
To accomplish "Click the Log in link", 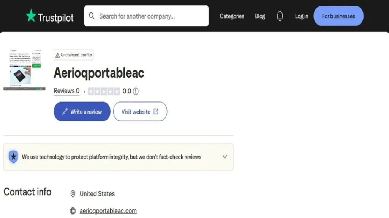I will click(301, 16).
